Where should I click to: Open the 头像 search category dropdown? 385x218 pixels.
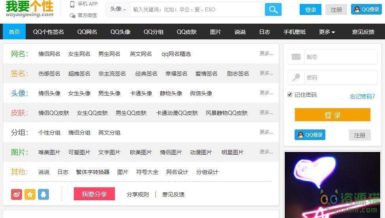click(118, 9)
